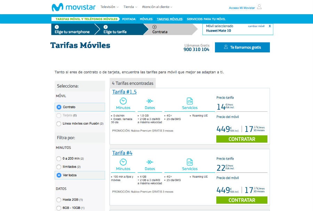
Task: Open the TARIFAS MÓVILES nav item
Action: (x=169, y=19)
